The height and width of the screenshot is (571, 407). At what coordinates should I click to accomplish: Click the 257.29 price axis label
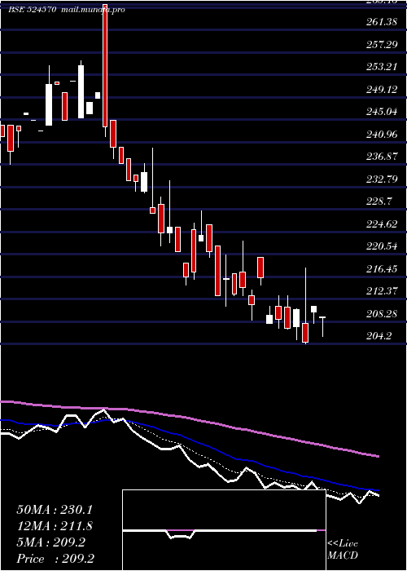point(382,44)
